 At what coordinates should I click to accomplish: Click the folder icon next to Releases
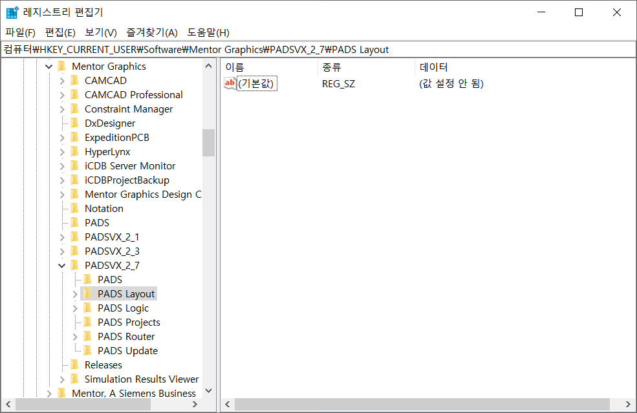75,365
